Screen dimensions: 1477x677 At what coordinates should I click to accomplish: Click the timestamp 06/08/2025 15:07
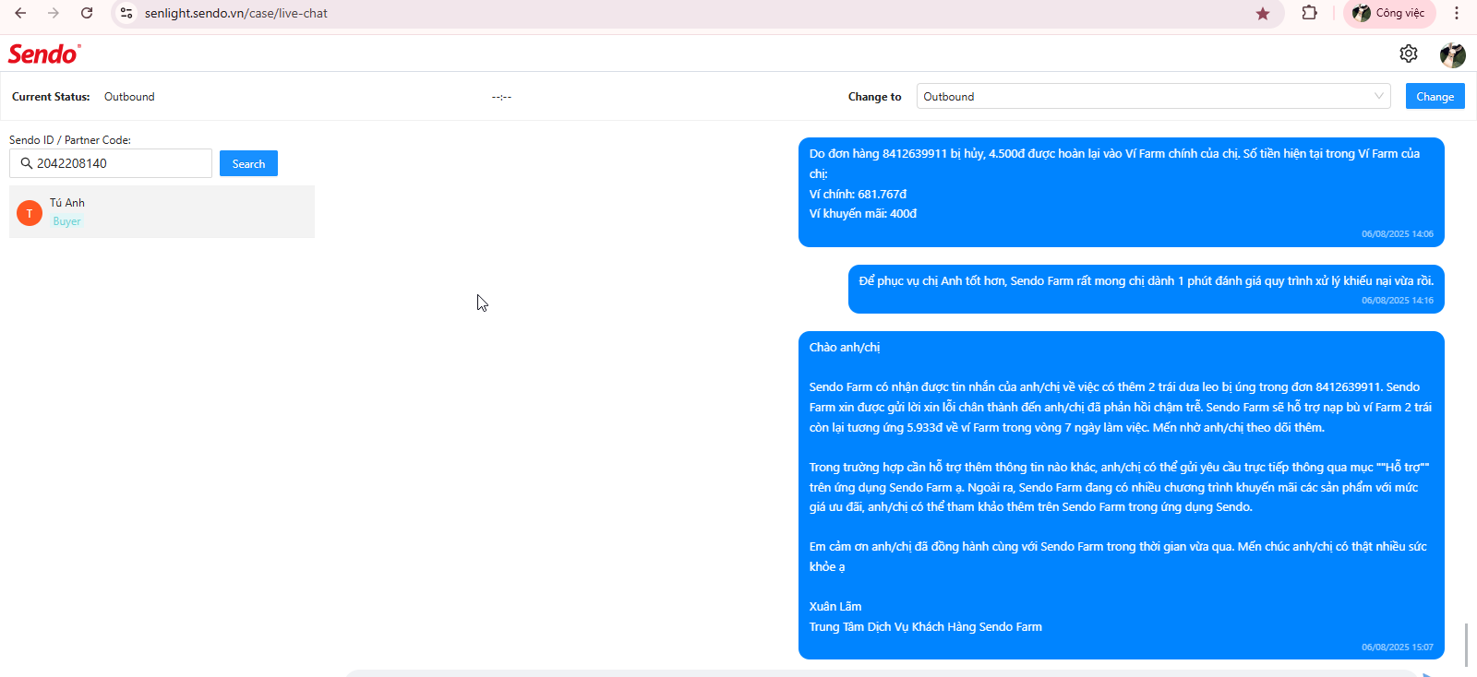click(1397, 647)
